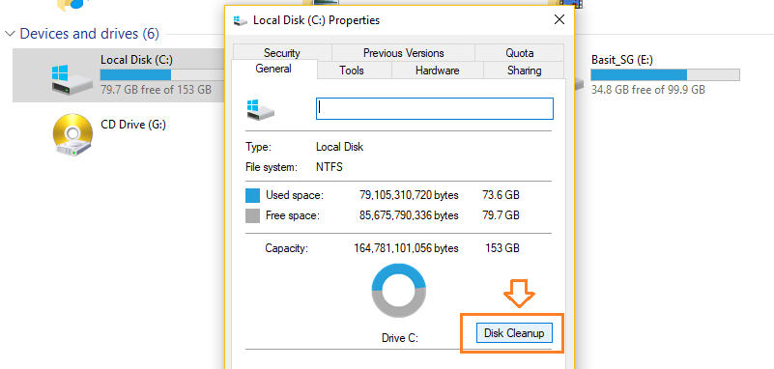Image resolution: width=774 pixels, height=369 pixels.
Task: Close the Local Disk Properties dialog
Action: (x=559, y=19)
